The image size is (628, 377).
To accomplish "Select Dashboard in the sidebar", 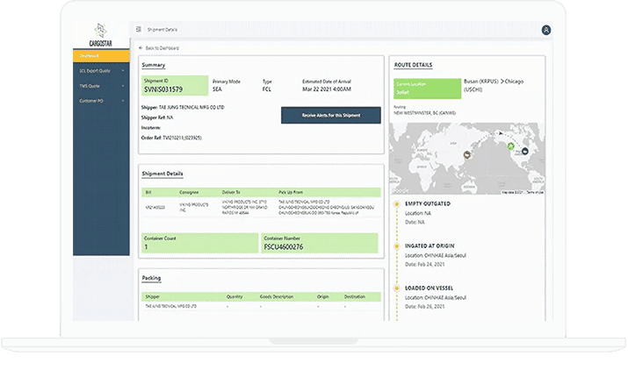I will point(100,57).
